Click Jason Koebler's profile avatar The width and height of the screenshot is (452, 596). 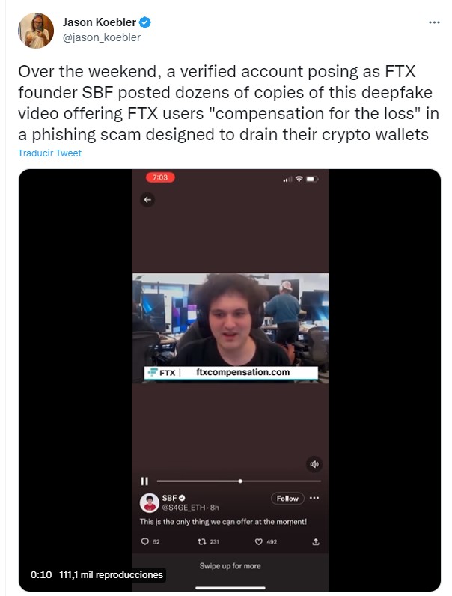click(x=36, y=31)
